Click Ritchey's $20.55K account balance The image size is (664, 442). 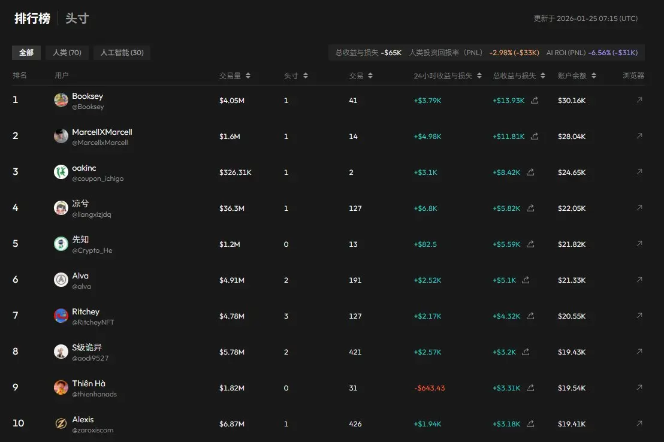[x=572, y=316]
